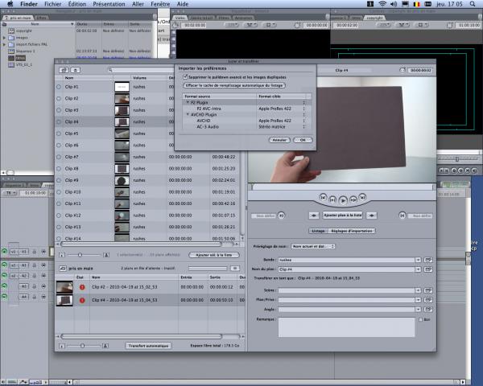This screenshot has width=483, height=386.
Task: Click the previous clip arrow left of Ajouter plan
Action: click(x=314, y=216)
